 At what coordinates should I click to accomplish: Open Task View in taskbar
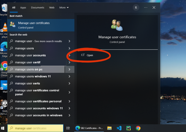(x=68, y=128)
